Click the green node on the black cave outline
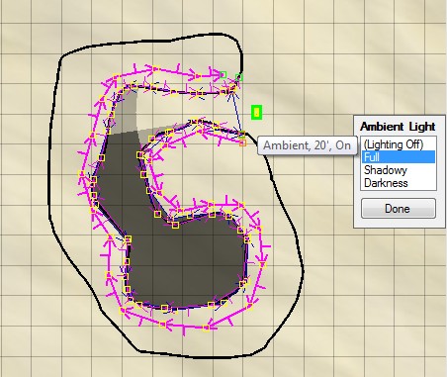The image size is (447, 377). (x=239, y=77)
